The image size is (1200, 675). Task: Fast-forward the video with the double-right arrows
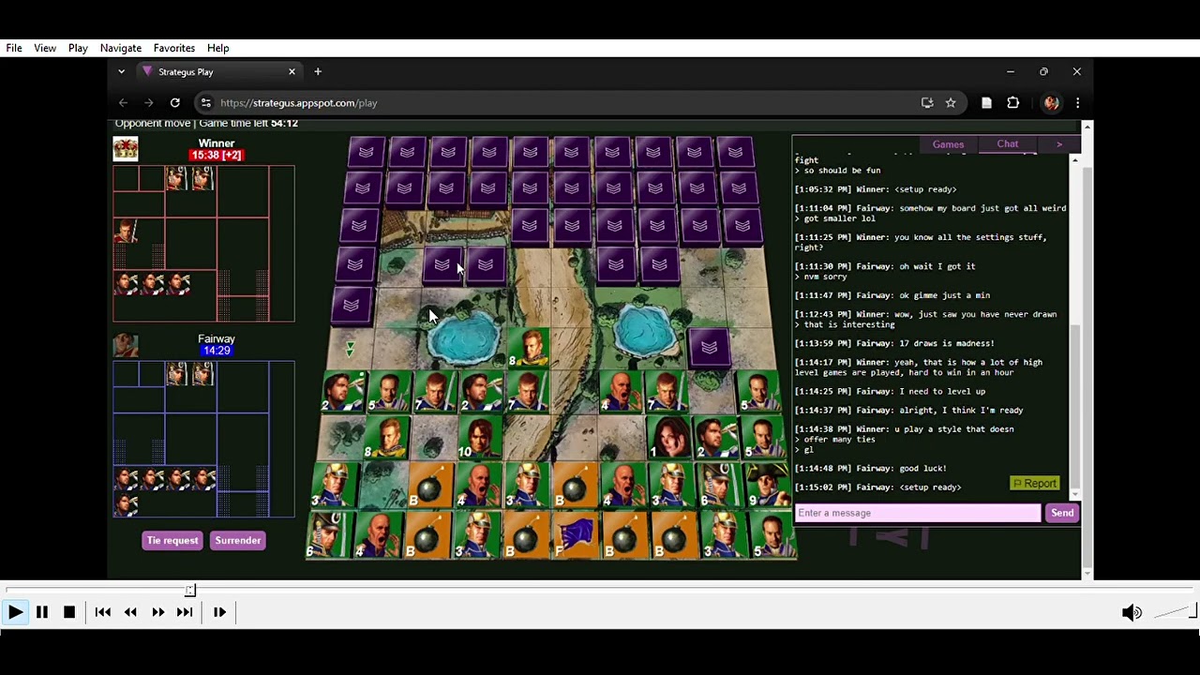157,612
